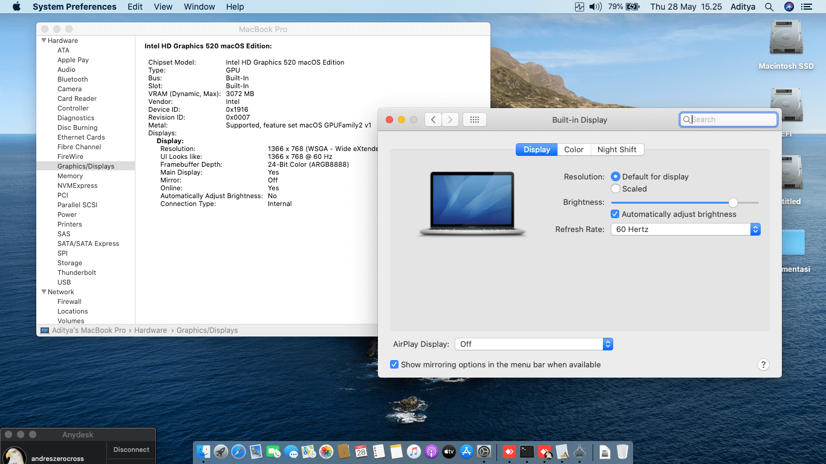Open the Apple menu
Viewport: 826px width, 464px height.
click(x=16, y=7)
